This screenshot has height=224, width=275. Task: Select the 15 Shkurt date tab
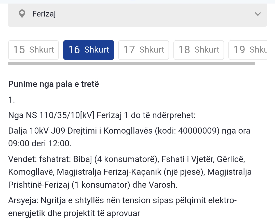(33, 50)
